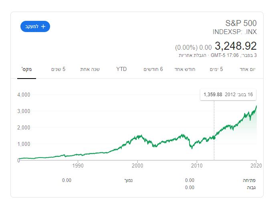Screen dimensions: 274x206
Task: Click the 2010 label on the x-axis
Action: click(x=197, y=165)
